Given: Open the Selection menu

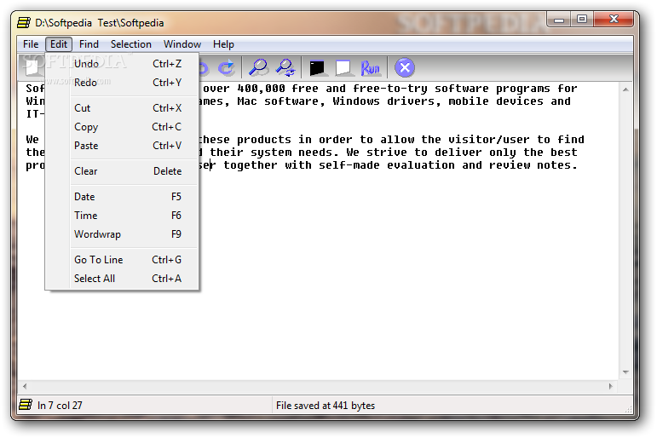Looking at the screenshot, I should click(130, 44).
